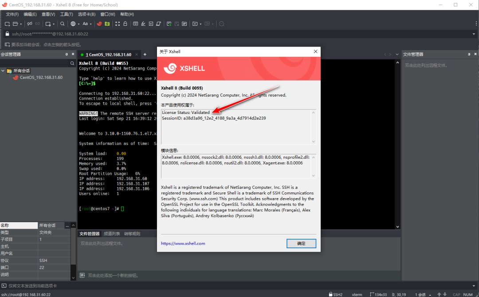Click 确定 button in About dialog
The height and width of the screenshot is (297, 479).
(301, 243)
